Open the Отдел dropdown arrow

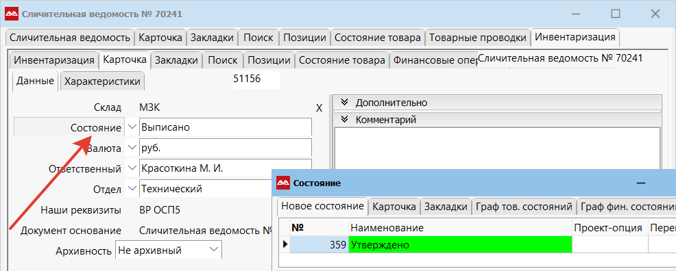[x=132, y=188]
